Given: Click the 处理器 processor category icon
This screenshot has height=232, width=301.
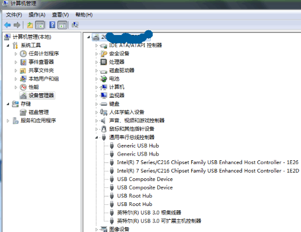Looking at the screenshot, I should 104,62.
